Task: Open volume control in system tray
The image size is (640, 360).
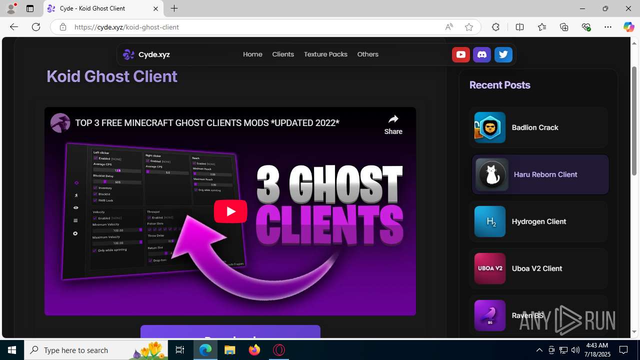Action: pos(575,350)
